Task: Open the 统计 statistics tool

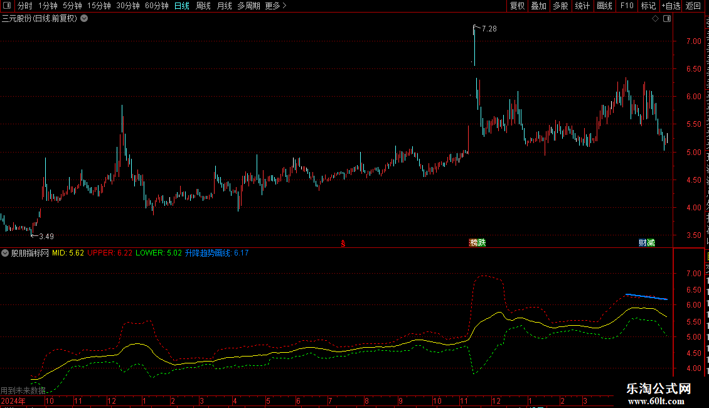Action: [x=582, y=6]
